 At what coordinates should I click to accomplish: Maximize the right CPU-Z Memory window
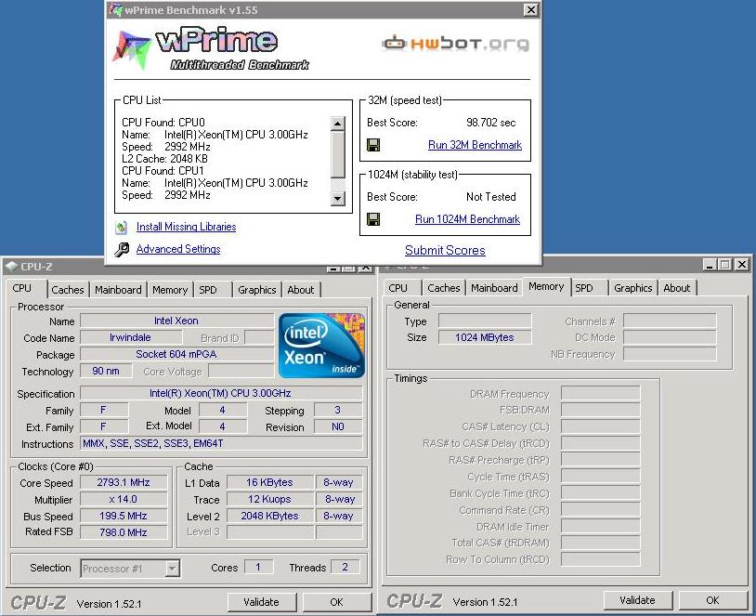tap(724, 265)
